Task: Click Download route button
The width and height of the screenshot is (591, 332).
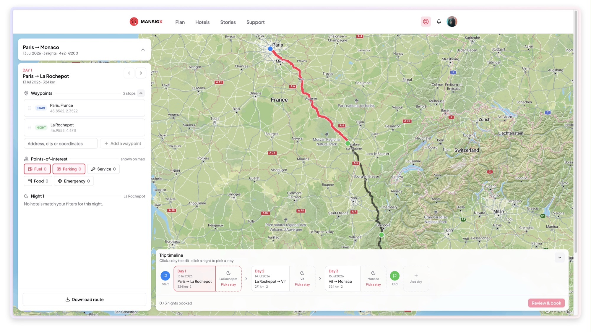Action: click(x=85, y=299)
